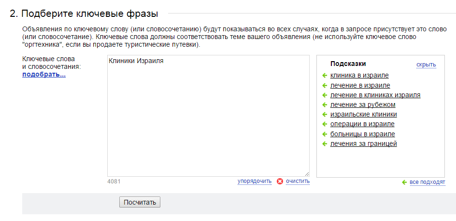Click the 'Посчитать' button
The height and width of the screenshot is (221, 456).
coord(140,202)
